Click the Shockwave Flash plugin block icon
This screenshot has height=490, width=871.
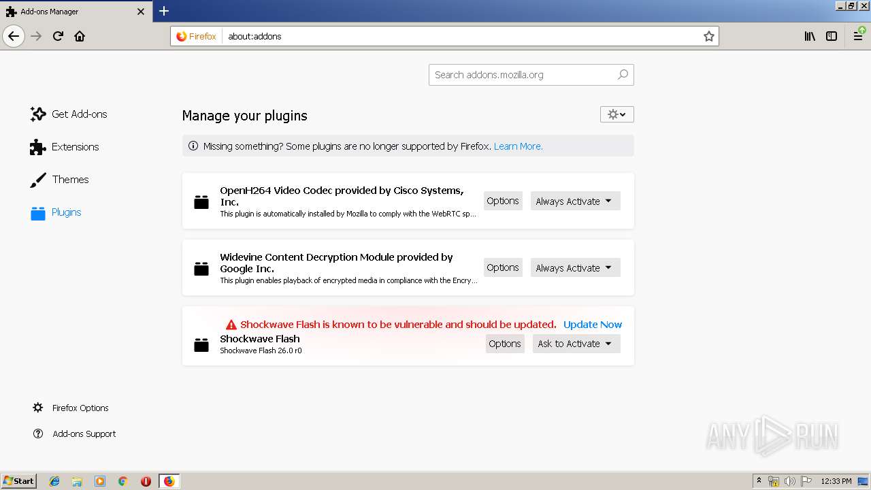tap(201, 345)
